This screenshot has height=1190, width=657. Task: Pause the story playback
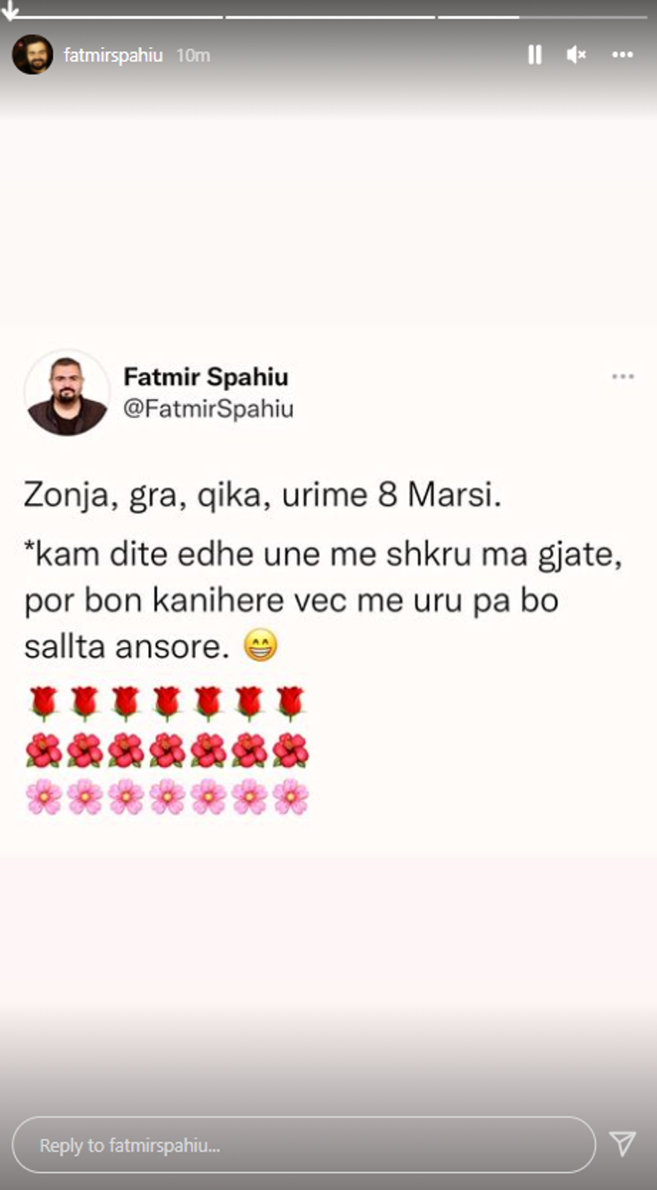535,55
